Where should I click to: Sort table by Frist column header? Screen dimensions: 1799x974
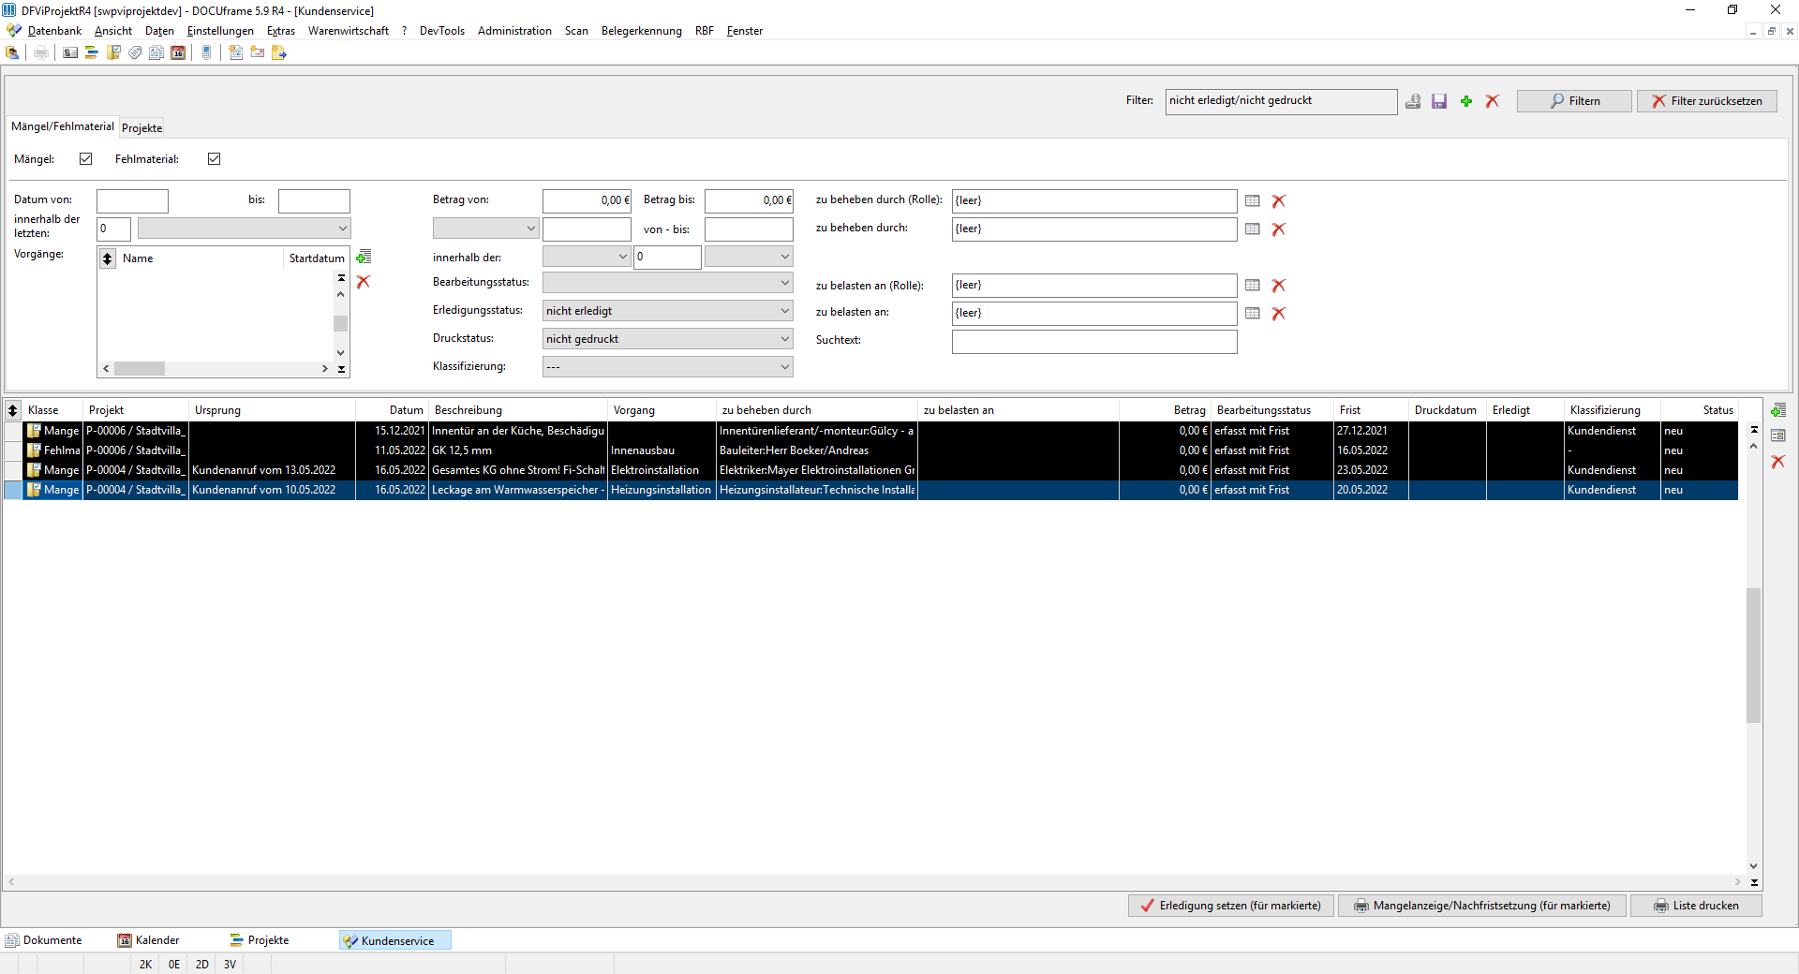pyautogui.click(x=1371, y=410)
